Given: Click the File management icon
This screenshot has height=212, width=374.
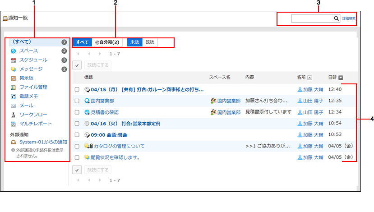Looking at the screenshot, I should click(14, 88).
